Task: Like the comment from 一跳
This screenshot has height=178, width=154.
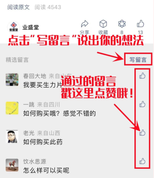Action: click(142, 104)
